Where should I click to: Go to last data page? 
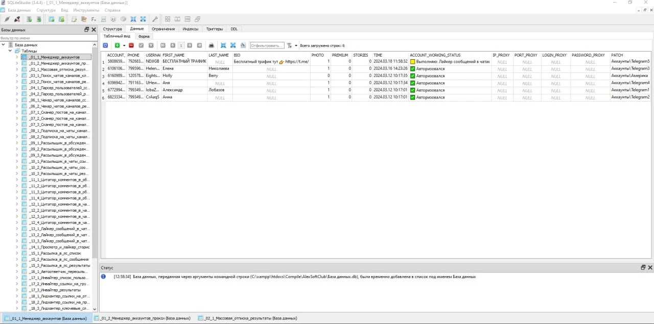tap(199, 45)
